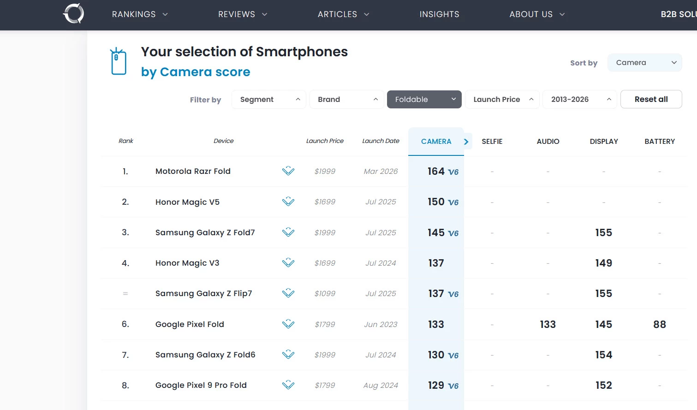Open the Sort by Camera dropdown
Screen dimensions: 697x410
coord(645,62)
